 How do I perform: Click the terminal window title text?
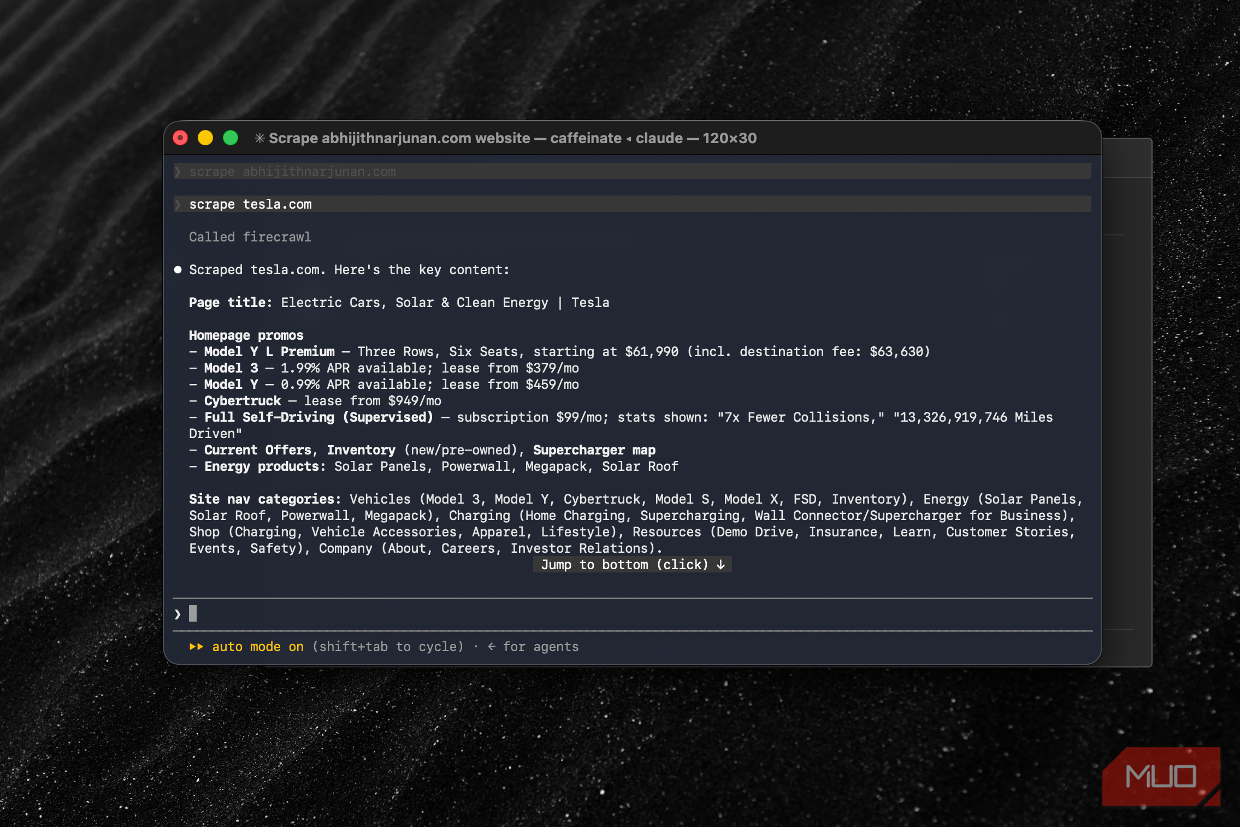click(x=512, y=138)
